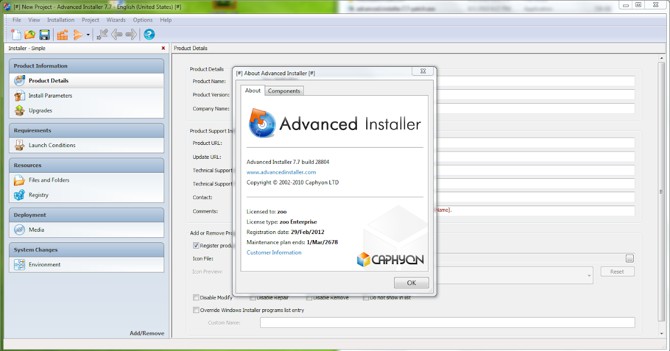670x351 pixels.
Task: Click the Contact input field
Action: point(535,197)
